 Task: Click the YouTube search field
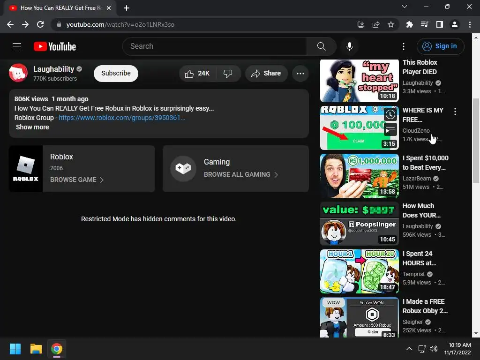pos(214,46)
